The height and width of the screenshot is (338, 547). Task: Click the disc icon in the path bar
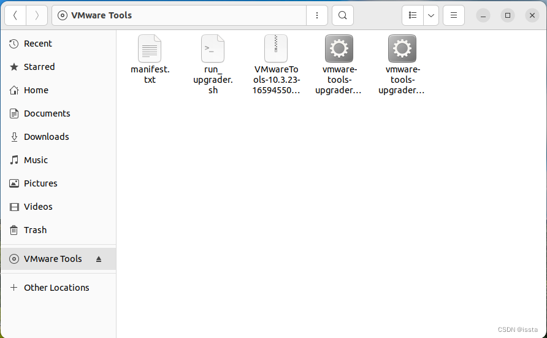pos(63,15)
